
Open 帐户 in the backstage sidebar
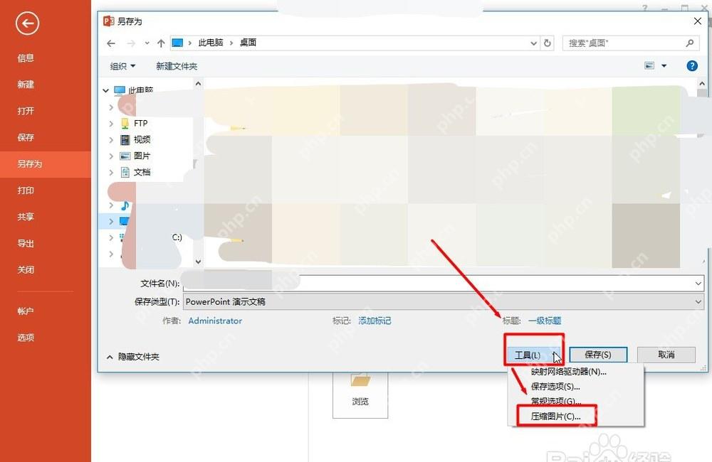[26, 311]
